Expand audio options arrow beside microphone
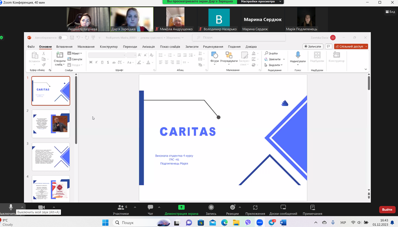The width and height of the screenshot is (398, 227). click(x=22, y=207)
